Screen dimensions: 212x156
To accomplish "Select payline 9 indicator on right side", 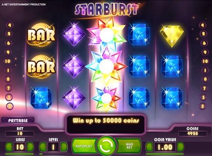I will click(205, 52).
